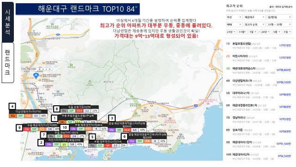The image size is (296, 167).
Task: Open rank 9 해운대자이1단지 listing
Action: point(259,144)
